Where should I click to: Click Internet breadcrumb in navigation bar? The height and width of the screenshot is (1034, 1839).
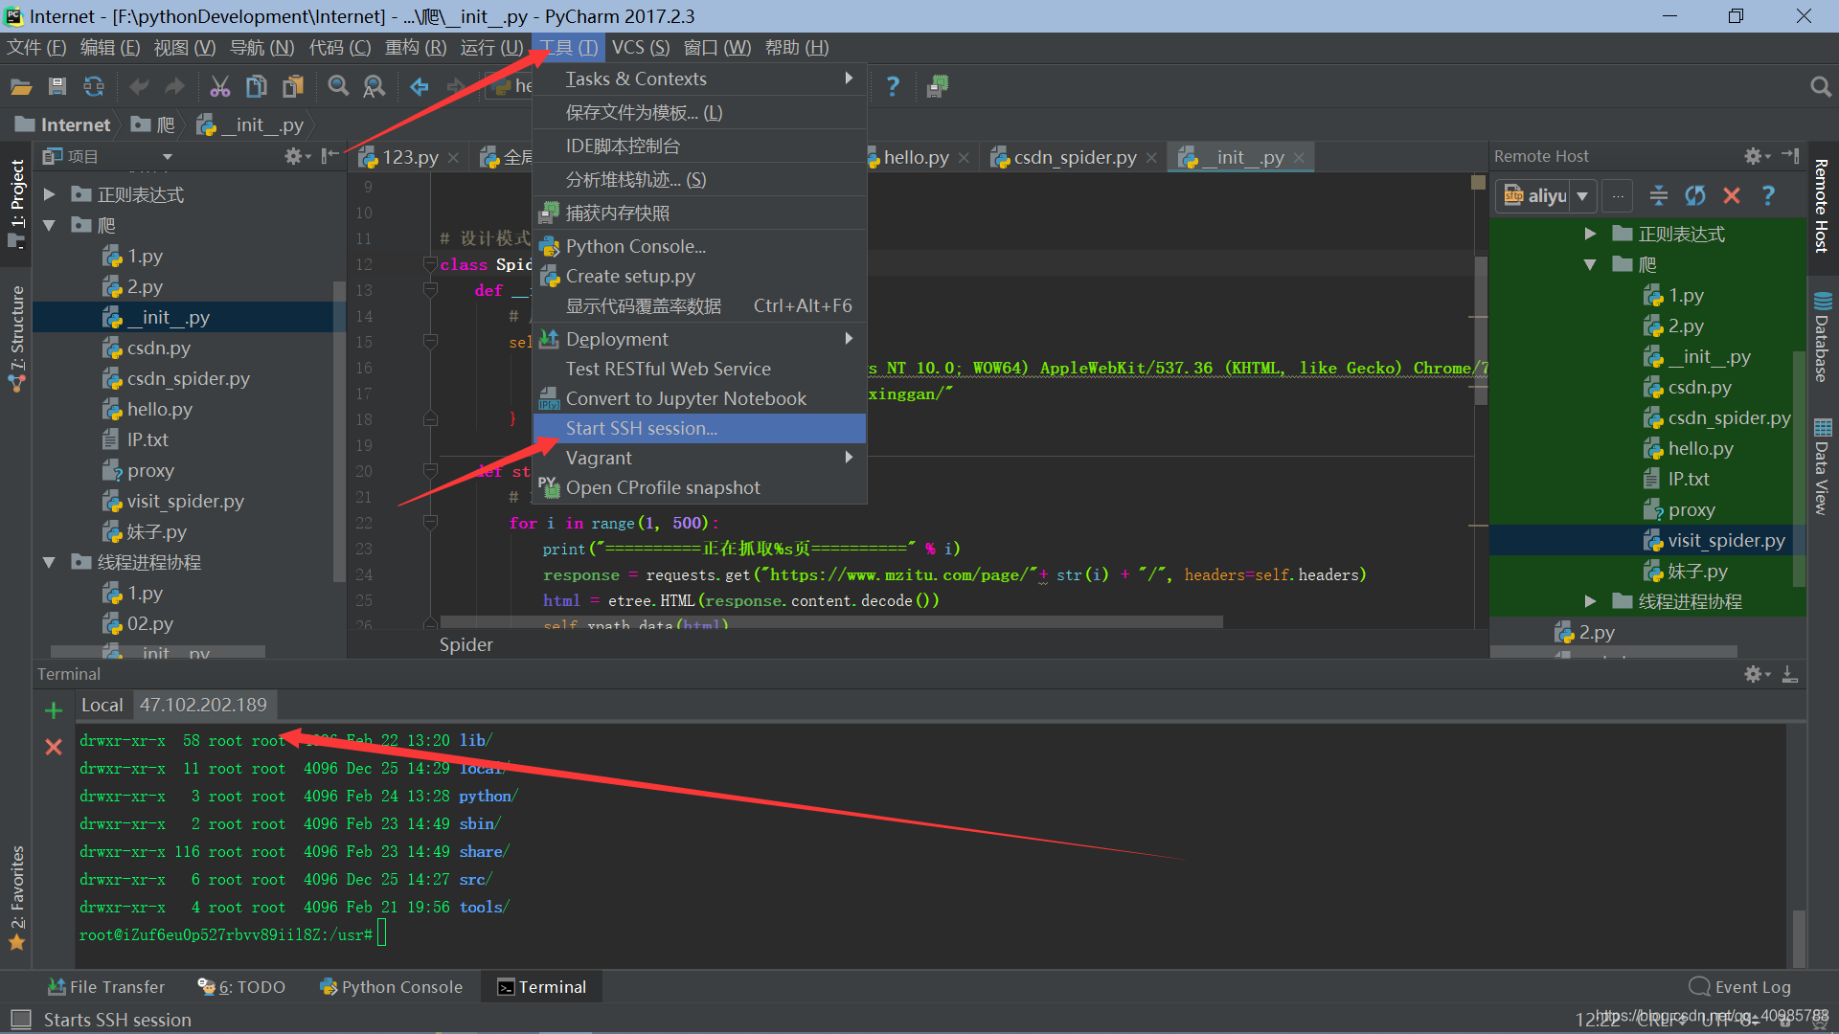[x=63, y=124]
